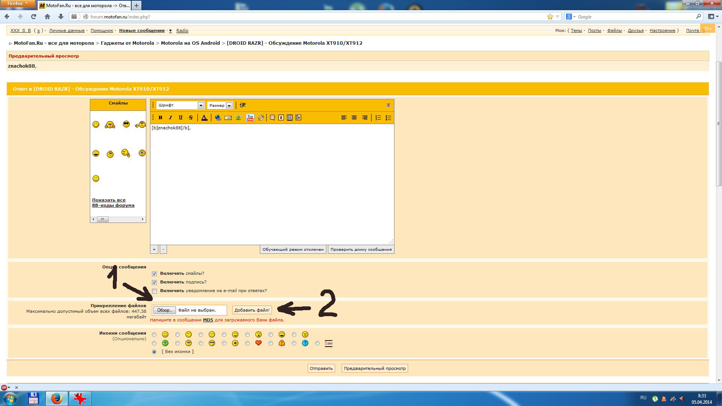This screenshot has width=722, height=406.
Task: Open the Размер size dropdown
Action: tap(220, 105)
